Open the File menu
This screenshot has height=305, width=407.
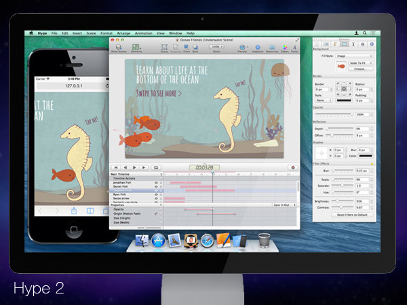(x=54, y=33)
